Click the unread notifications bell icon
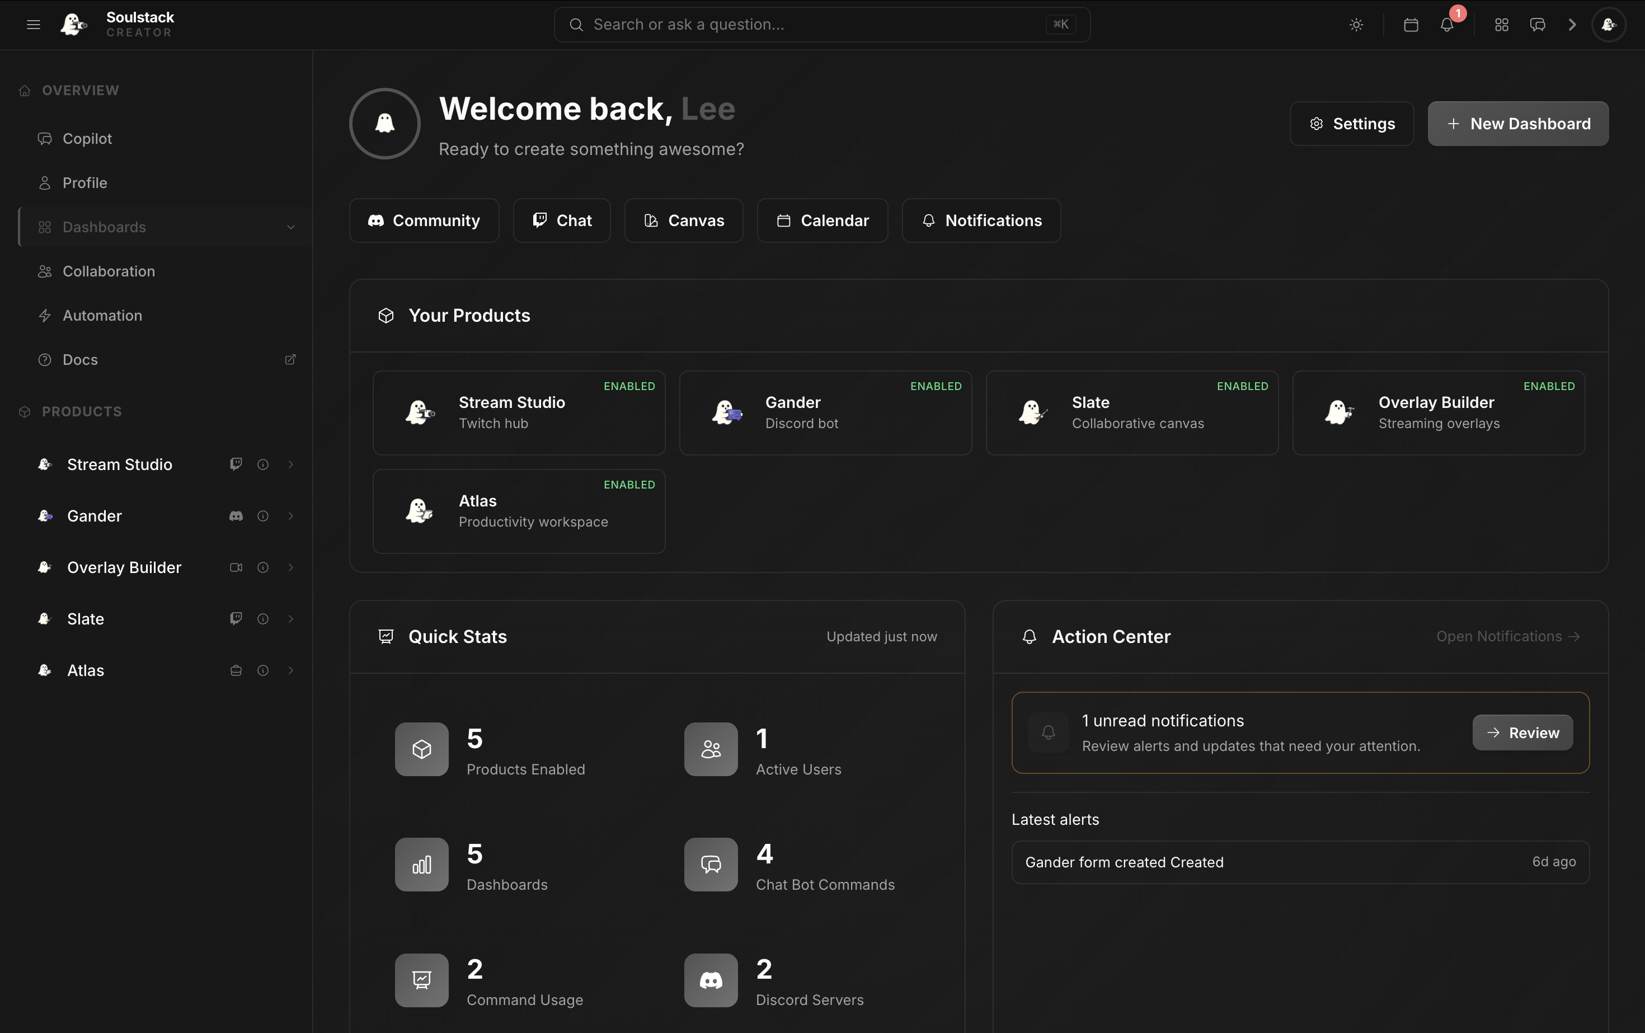The image size is (1645, 1033). pyautogui.click(x=1048, y=733)
